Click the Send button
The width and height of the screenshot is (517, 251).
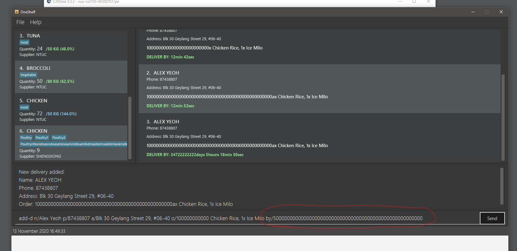tap(492, 218)
